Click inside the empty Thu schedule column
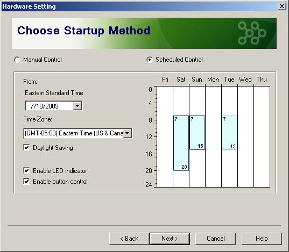Image resolution: width=289 pixels, height=252 pixels. click(262, 136)
